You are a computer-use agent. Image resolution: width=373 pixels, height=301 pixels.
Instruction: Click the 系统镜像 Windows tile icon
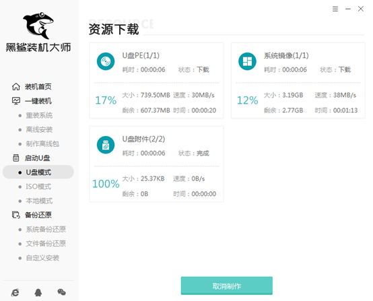pyautogui.click(x=247, y=61)
